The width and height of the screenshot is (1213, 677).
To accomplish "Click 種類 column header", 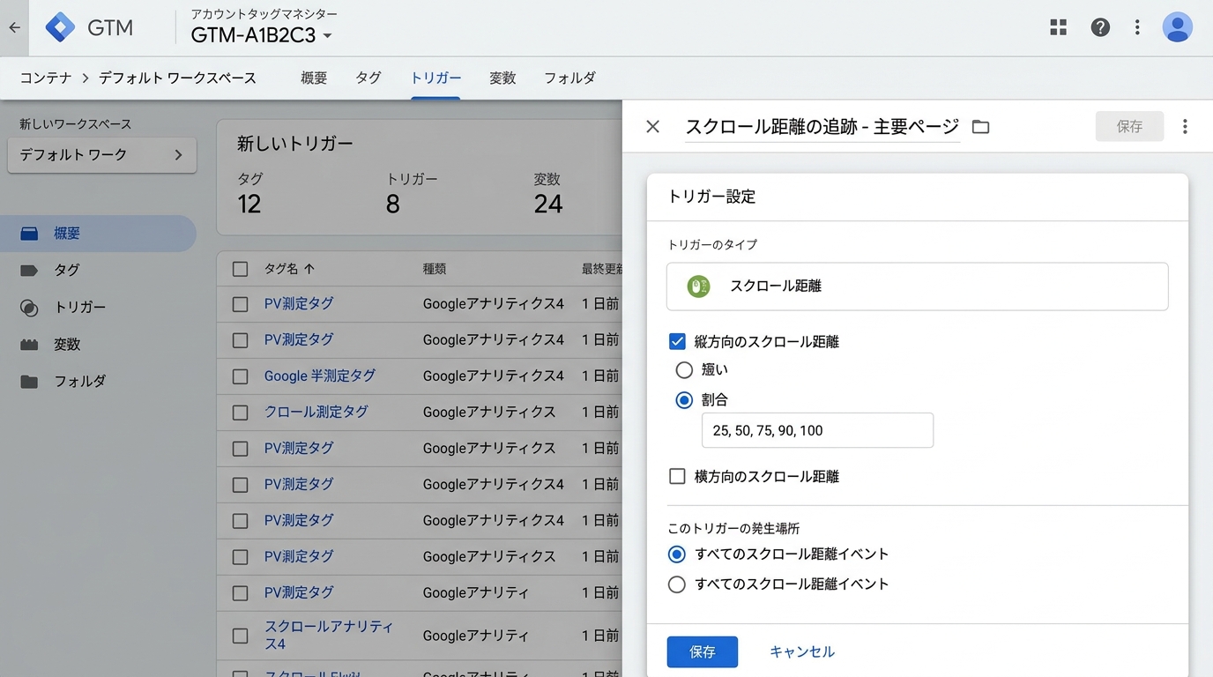I will coord(435,269).
